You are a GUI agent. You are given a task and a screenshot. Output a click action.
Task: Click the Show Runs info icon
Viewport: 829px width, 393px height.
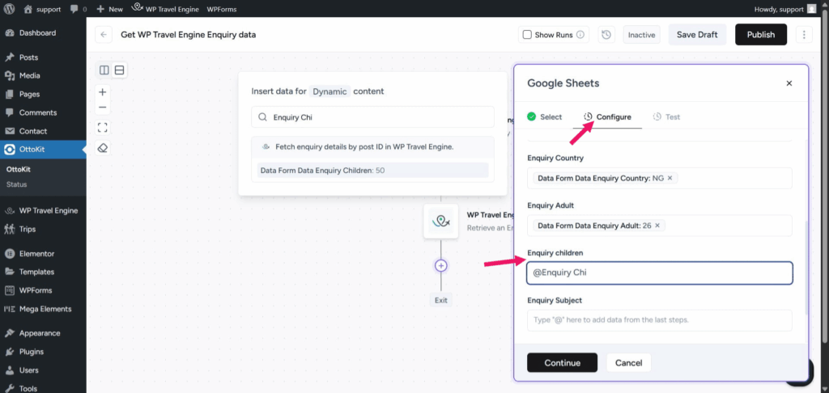pos(580,35)
